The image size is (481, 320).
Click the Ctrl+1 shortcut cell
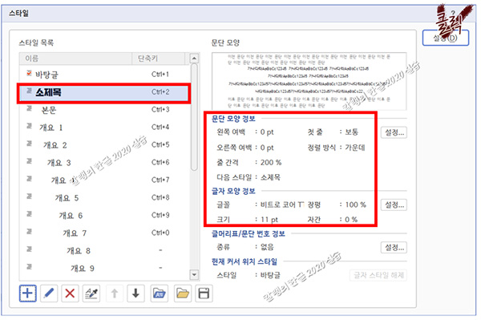tap(160, 75)
